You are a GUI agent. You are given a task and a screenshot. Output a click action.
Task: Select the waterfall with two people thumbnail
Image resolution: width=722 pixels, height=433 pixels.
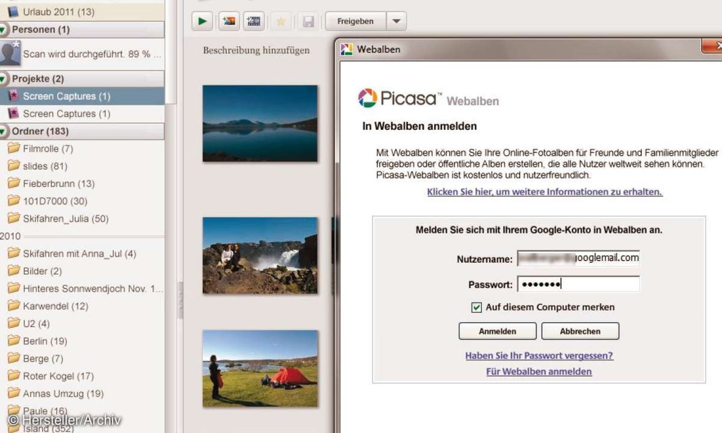(x=260, y=255)
